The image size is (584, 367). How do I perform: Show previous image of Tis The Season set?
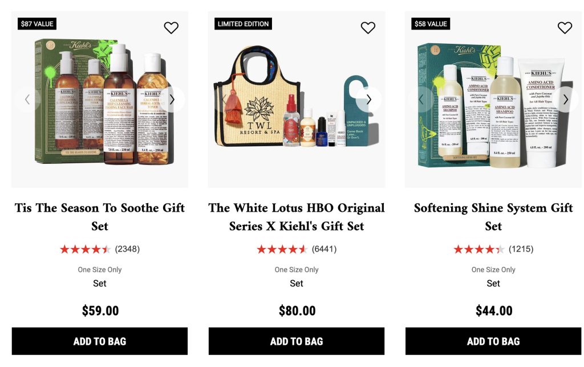click(x=27, y=100)
